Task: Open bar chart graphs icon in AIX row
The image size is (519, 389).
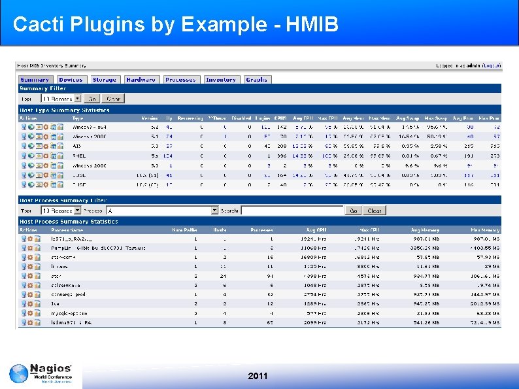Action: (60, 146)
